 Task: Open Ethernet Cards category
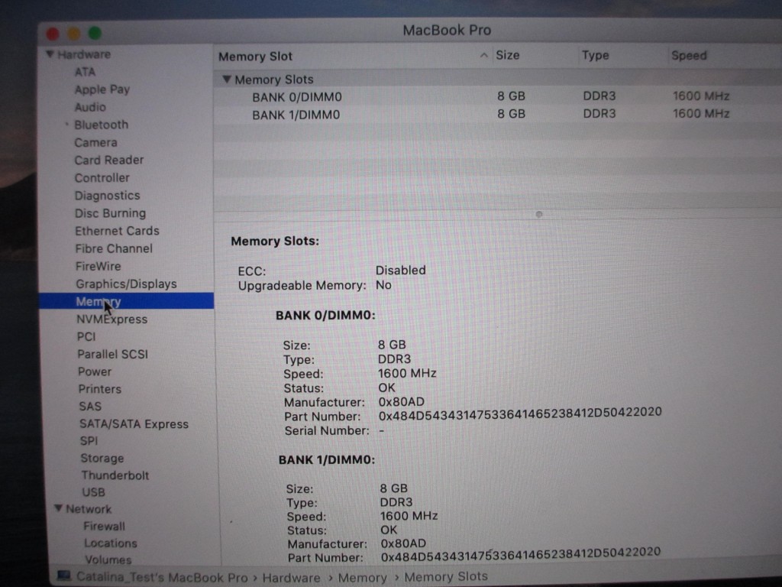pyautogui.click(x=117, y=231)
